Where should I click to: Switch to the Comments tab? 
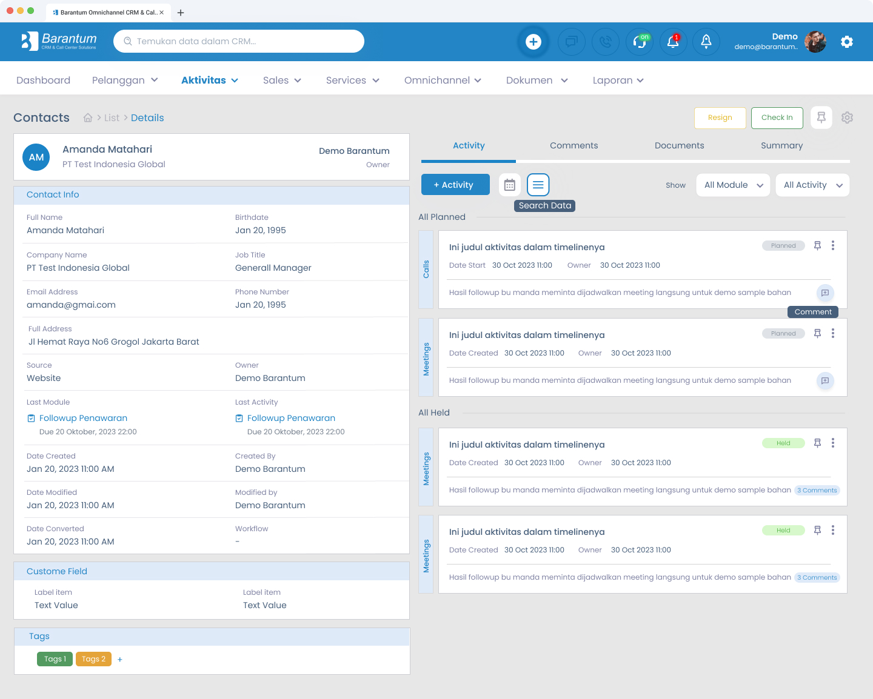(x=574, y=145)
